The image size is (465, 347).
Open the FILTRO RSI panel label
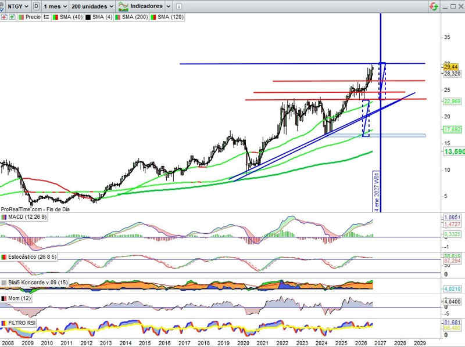22,323
